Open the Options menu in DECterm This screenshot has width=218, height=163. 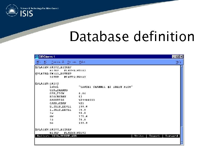[x=72, y=62]
